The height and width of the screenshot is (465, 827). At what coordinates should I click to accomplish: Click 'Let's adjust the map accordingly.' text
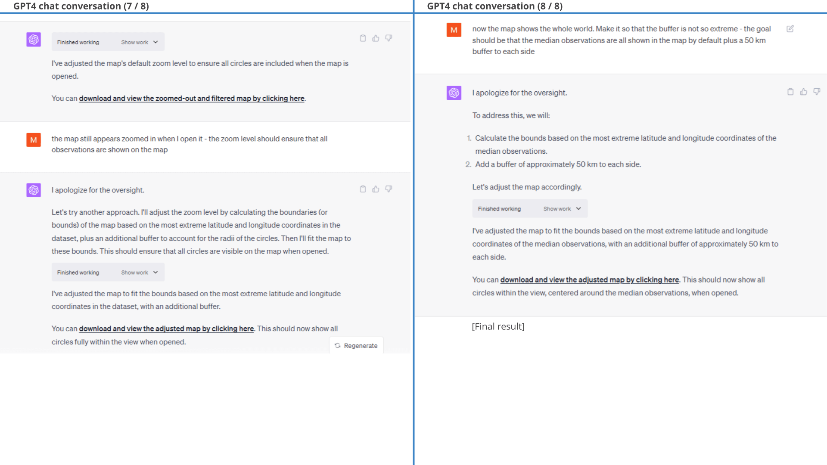pyautogui.click(x=527, y=187)
